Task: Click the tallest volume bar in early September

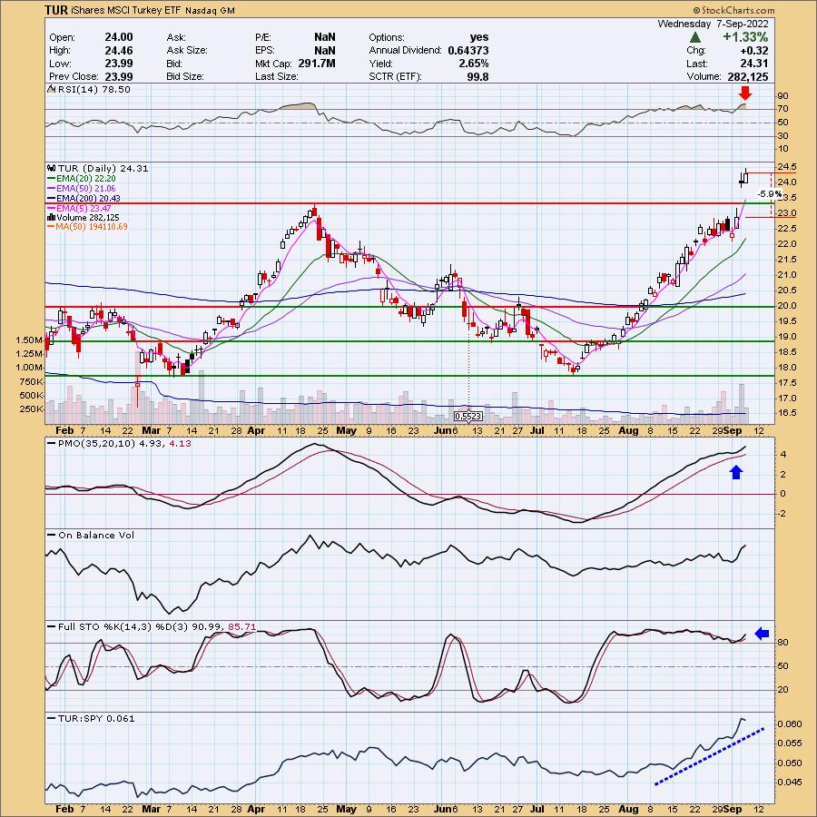Action: coord(741,403)
